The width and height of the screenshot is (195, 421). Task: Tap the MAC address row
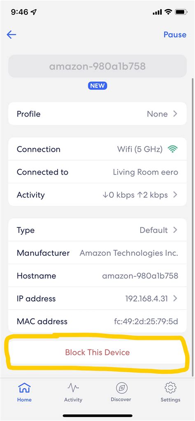[97, 321]
